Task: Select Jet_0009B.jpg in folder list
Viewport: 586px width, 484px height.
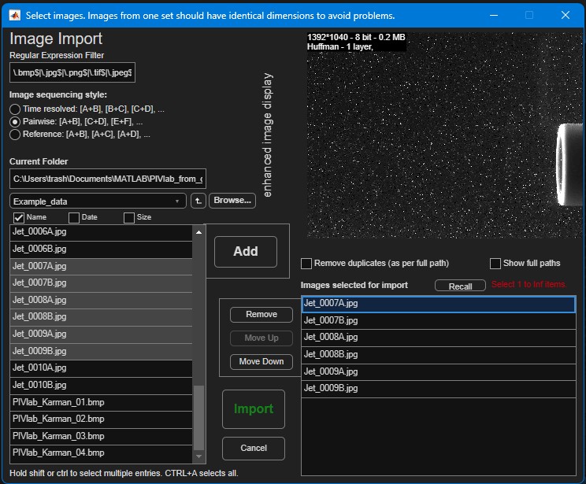Action: [x=102, y=352]
